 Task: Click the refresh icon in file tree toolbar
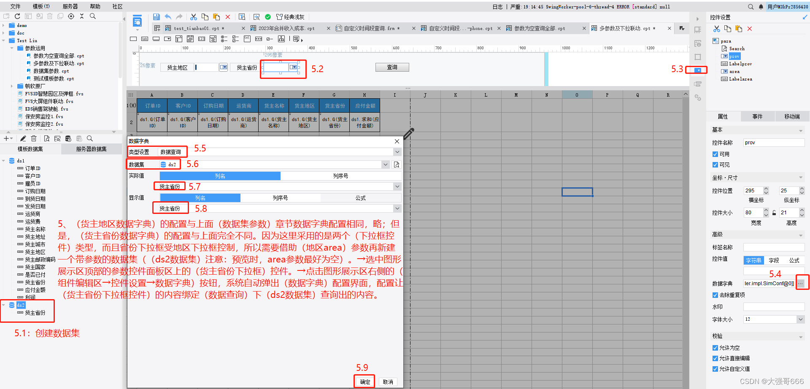(x=17, y=16)
